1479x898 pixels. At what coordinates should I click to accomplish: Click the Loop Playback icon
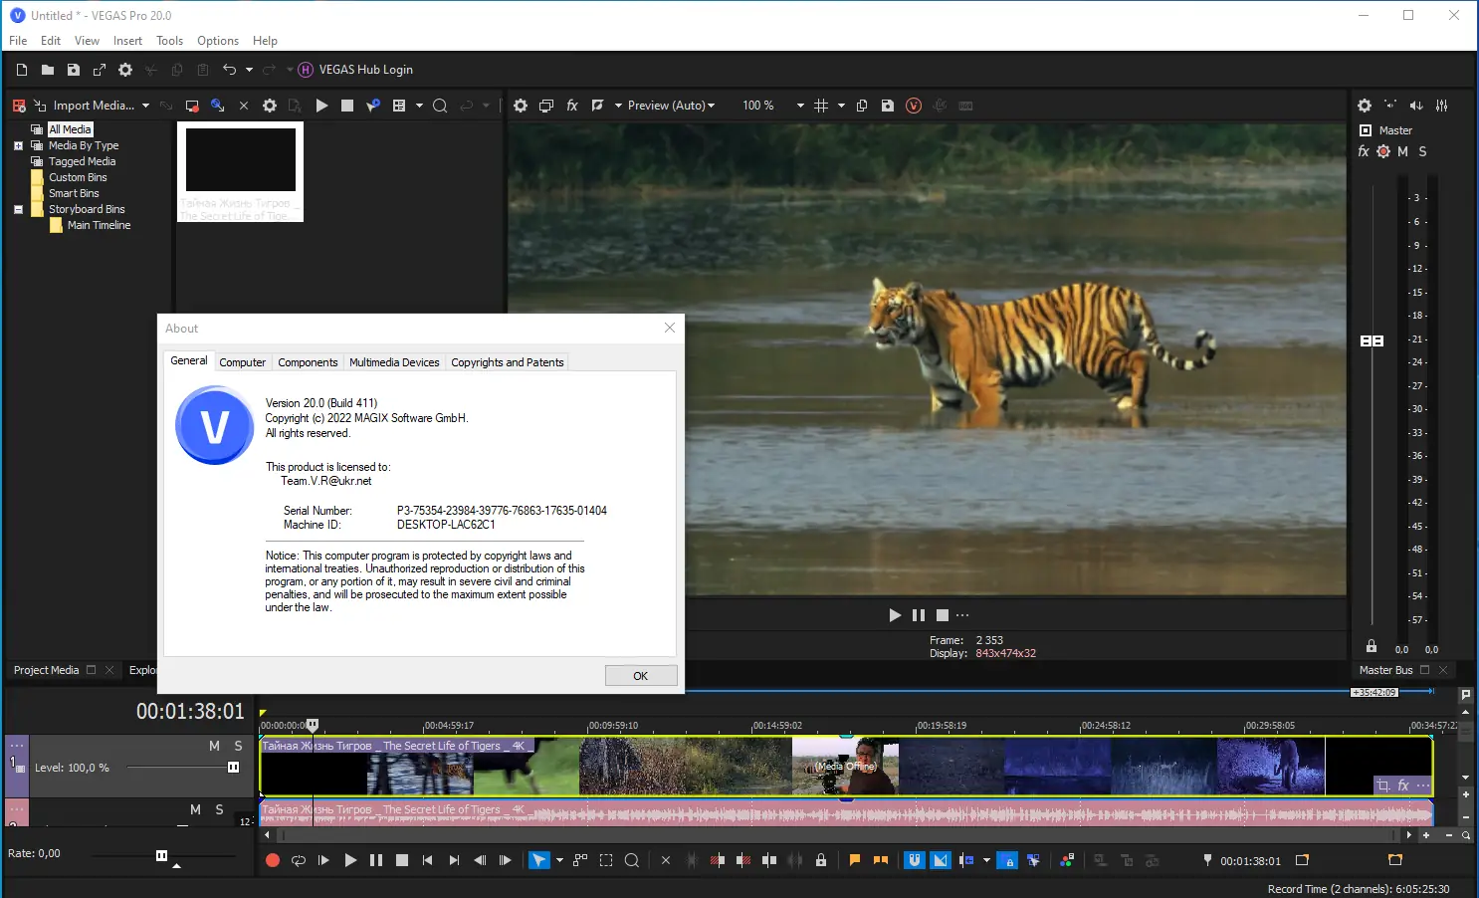pyautogui.click(x=299, y=860)
